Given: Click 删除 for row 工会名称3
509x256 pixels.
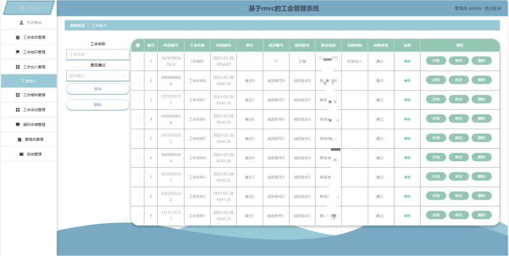Looking at the screenshot, I should [x=482, y=177].
